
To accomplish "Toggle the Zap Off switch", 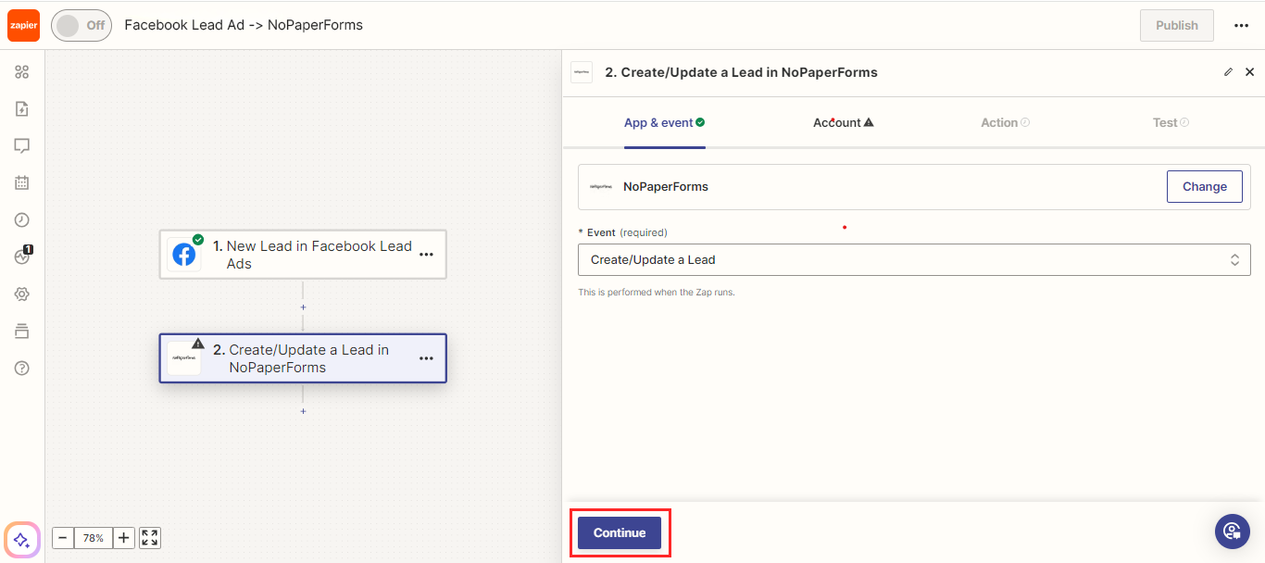I will tap(81, 26).
